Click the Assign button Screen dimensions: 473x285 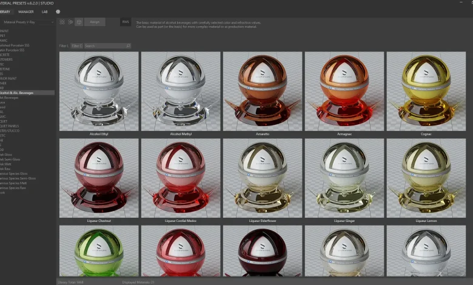point(95,22)
